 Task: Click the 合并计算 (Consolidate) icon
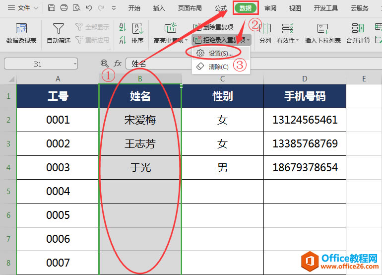coord(358,33)
